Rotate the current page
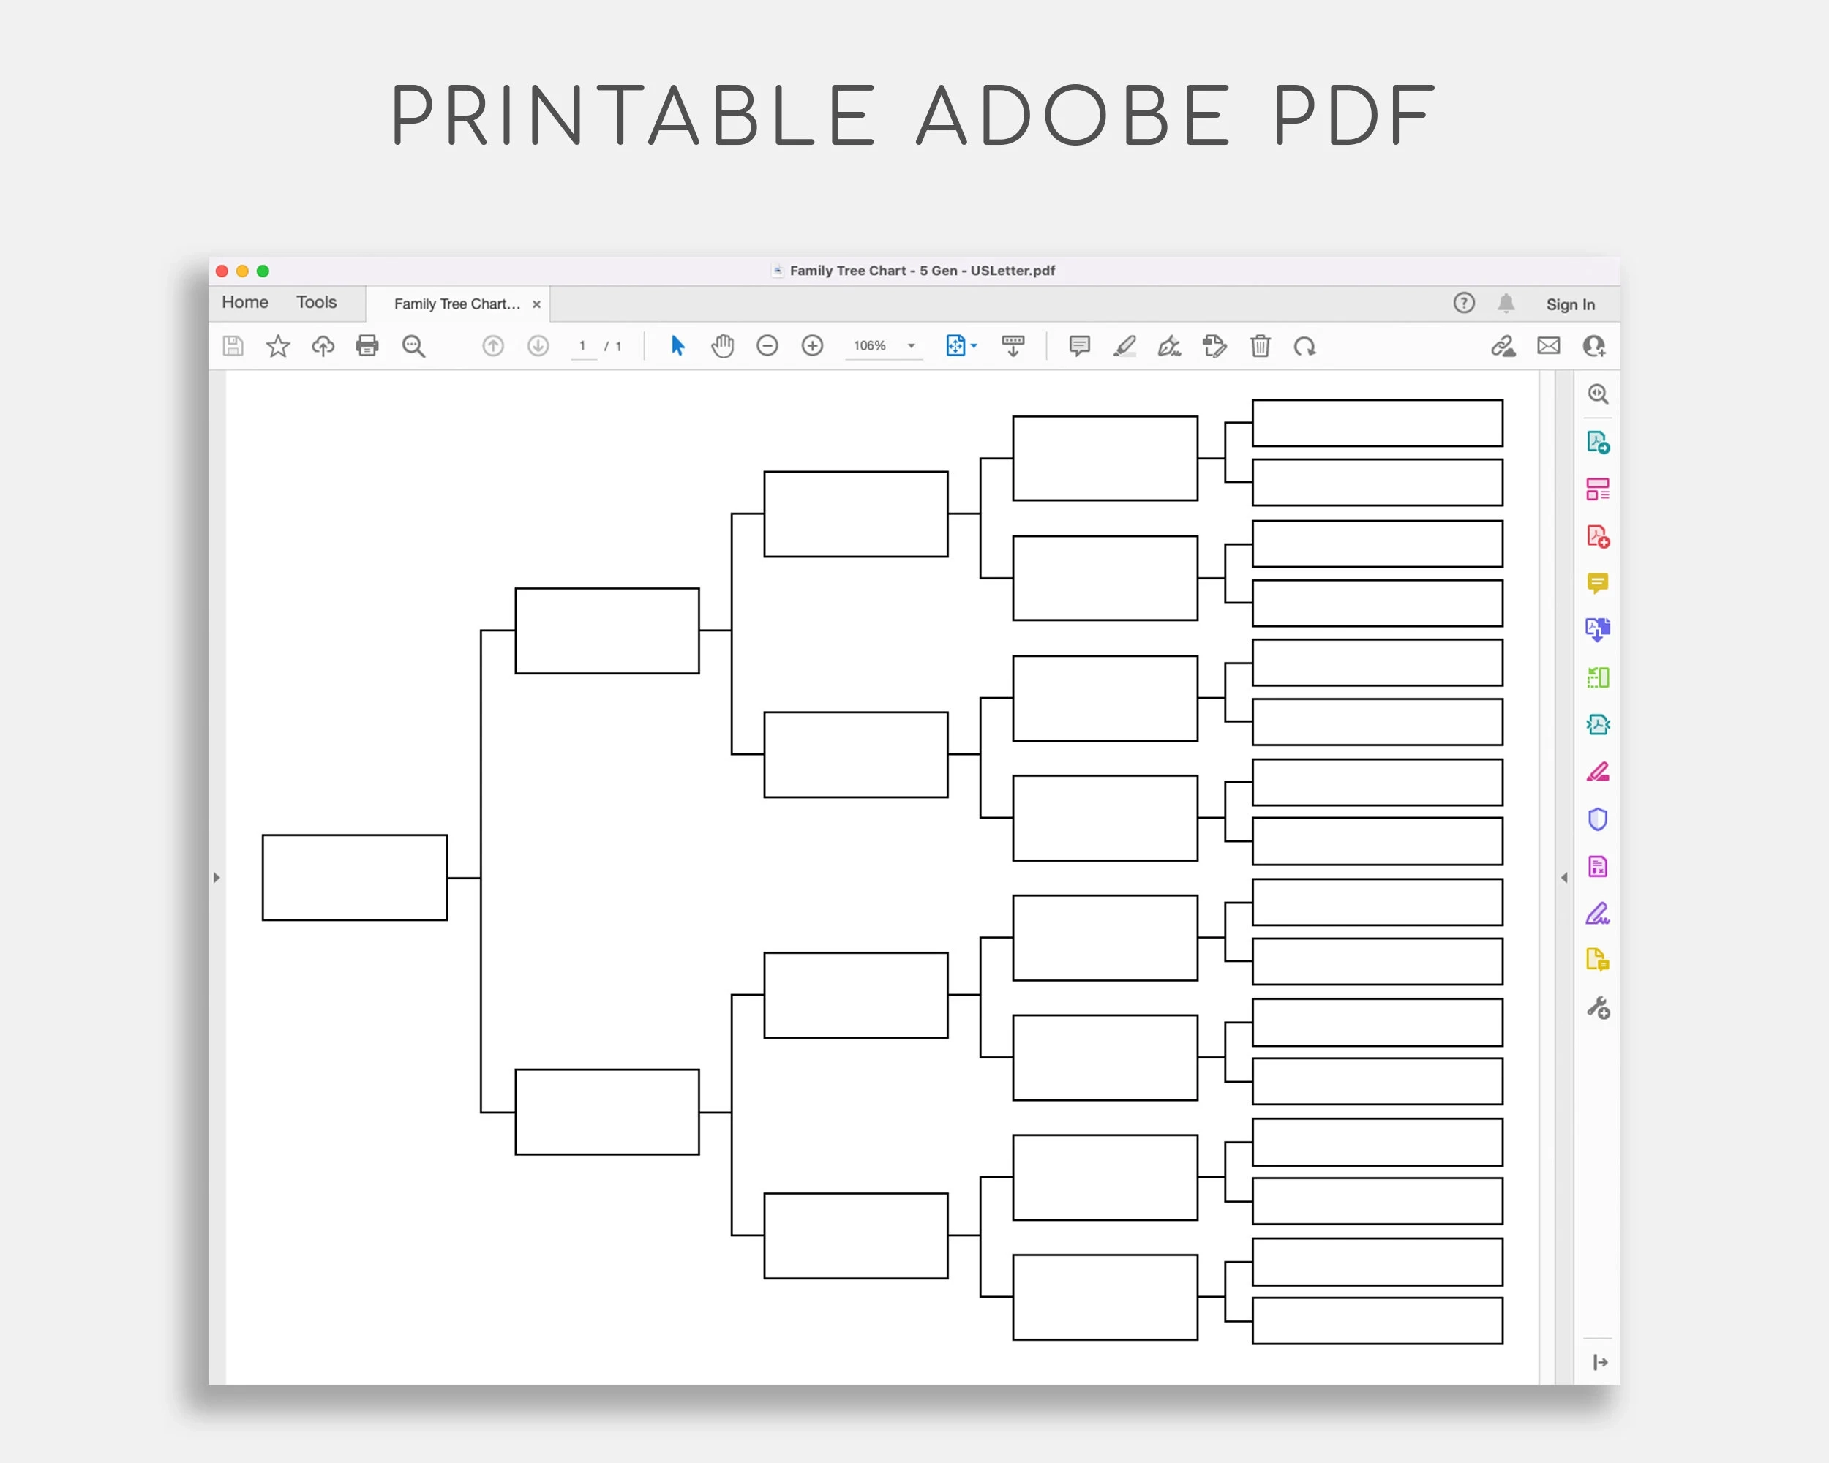Screen dimensions: 1829x1463 (1304, 346)
